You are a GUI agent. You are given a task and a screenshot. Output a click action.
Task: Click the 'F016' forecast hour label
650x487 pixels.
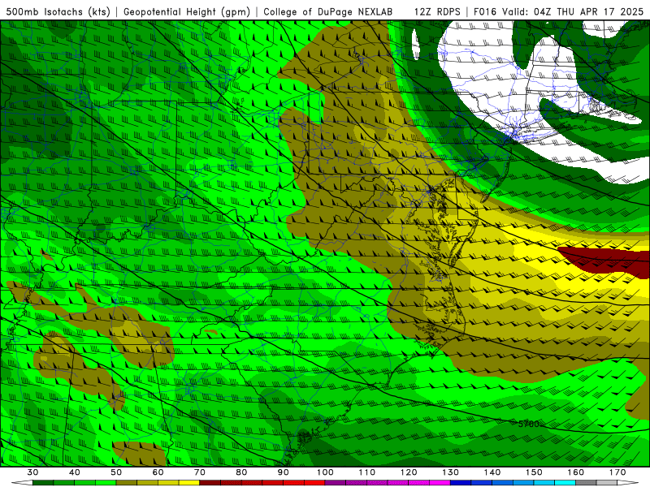coord(485,12)
